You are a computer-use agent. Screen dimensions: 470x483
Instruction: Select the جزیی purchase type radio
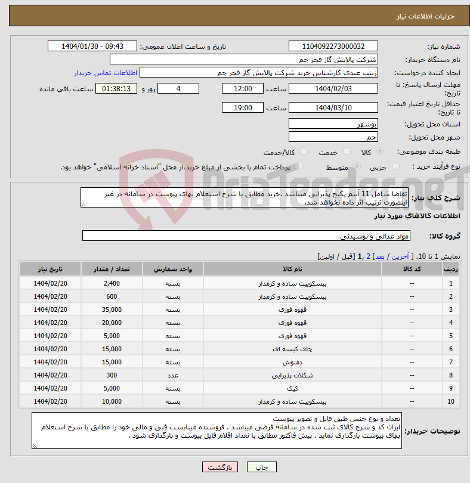pyautogui.click(x=395, y=166)
